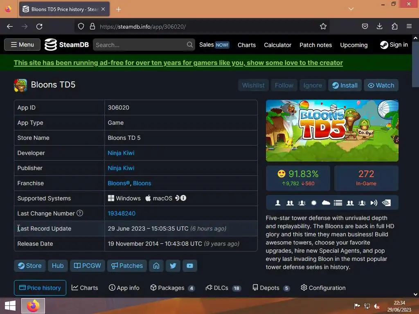Open the Calculator page
Screen dimensions: 419x314
click(277, 45)
